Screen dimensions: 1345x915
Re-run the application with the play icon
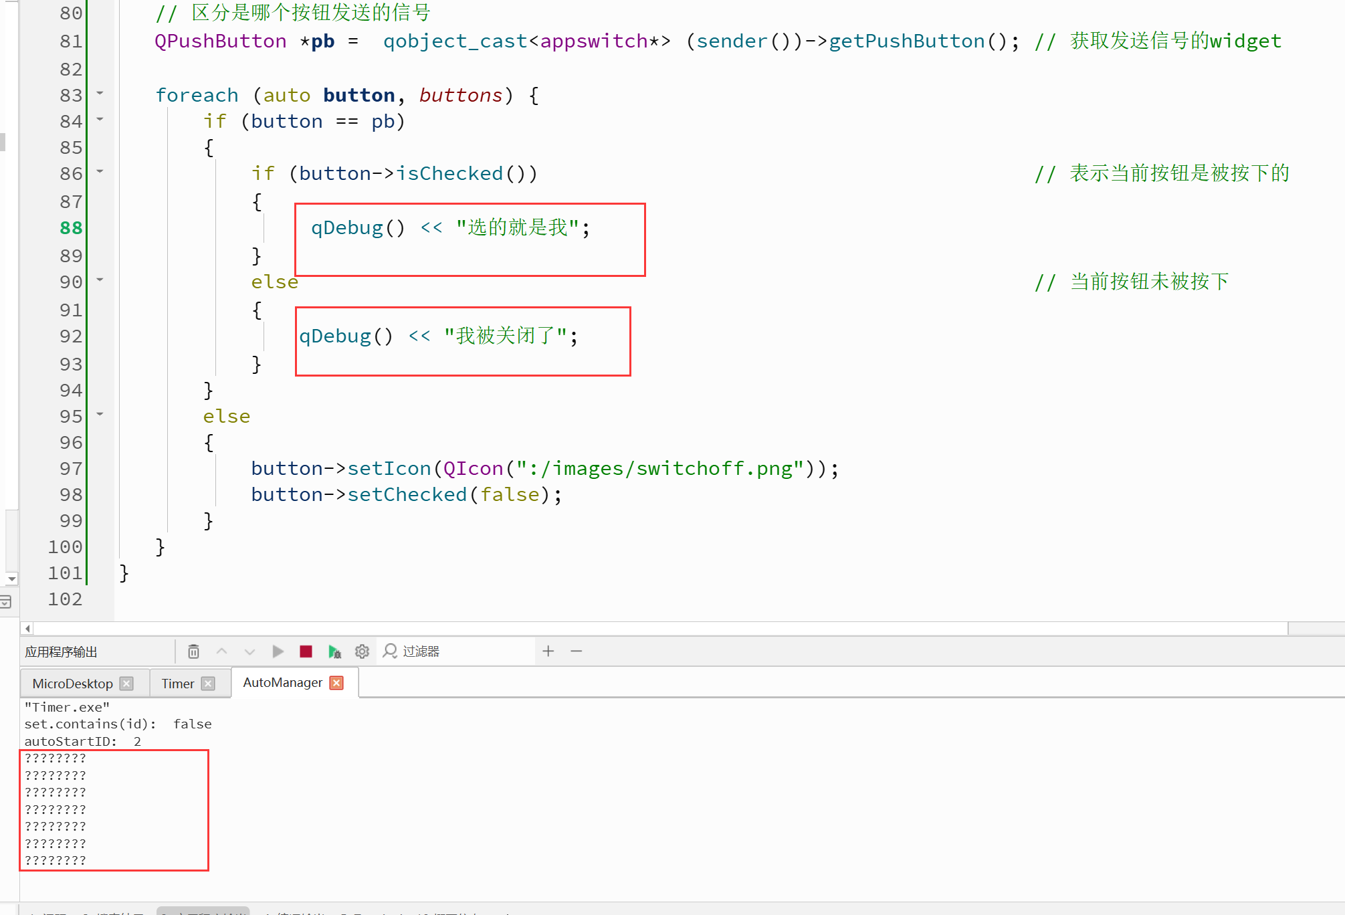[278, 651]
